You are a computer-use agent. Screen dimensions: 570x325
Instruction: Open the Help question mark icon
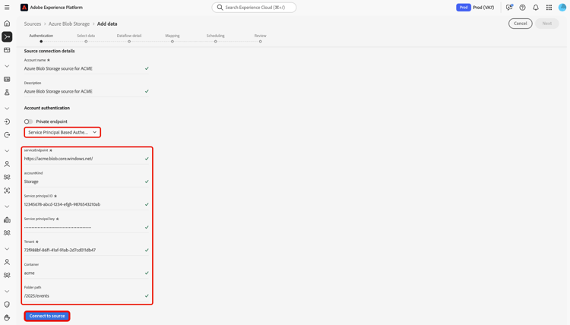click(x=522, y=8)
